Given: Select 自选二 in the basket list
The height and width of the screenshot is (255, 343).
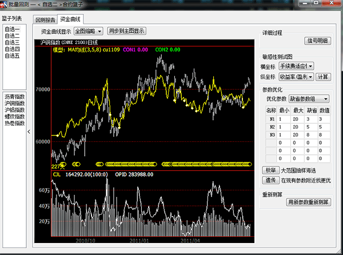Looking at the screenshot, I should click(12, 35).
